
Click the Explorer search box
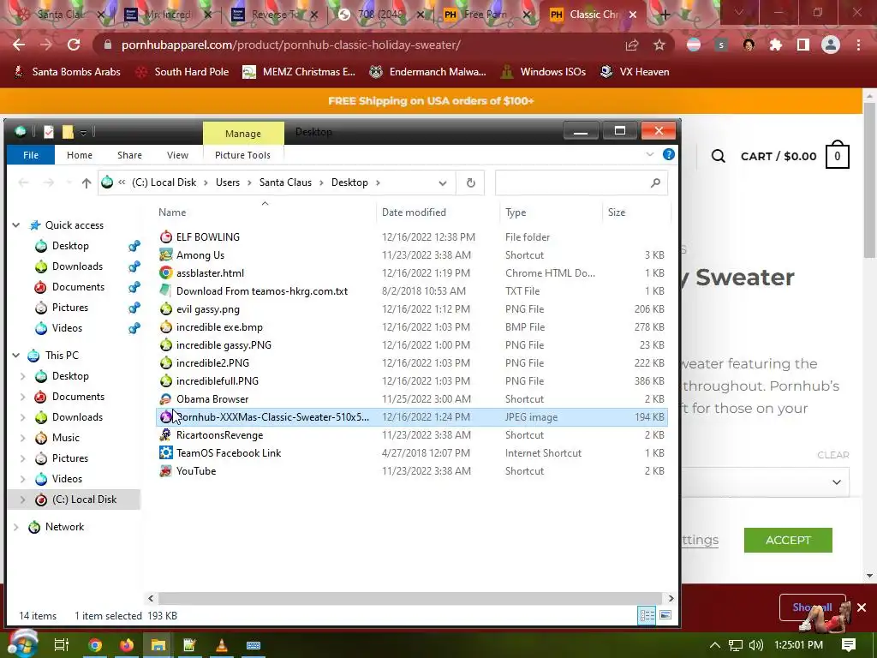pyautogui.click(x=582, y=183)
